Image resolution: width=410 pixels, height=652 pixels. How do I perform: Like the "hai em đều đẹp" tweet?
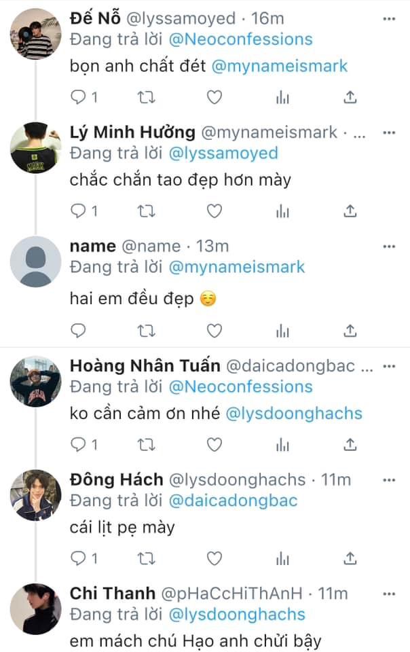215,331
